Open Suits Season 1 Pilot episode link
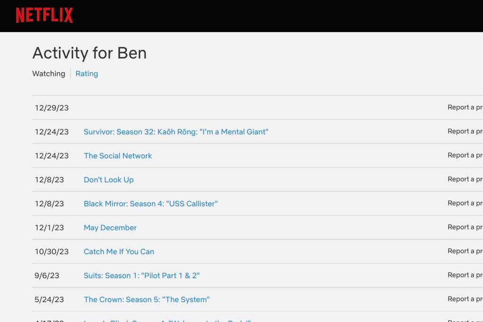483x322 pixels. point(142,275)
